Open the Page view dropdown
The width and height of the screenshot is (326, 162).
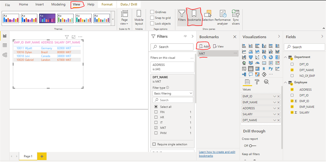[x=124, y=18]
